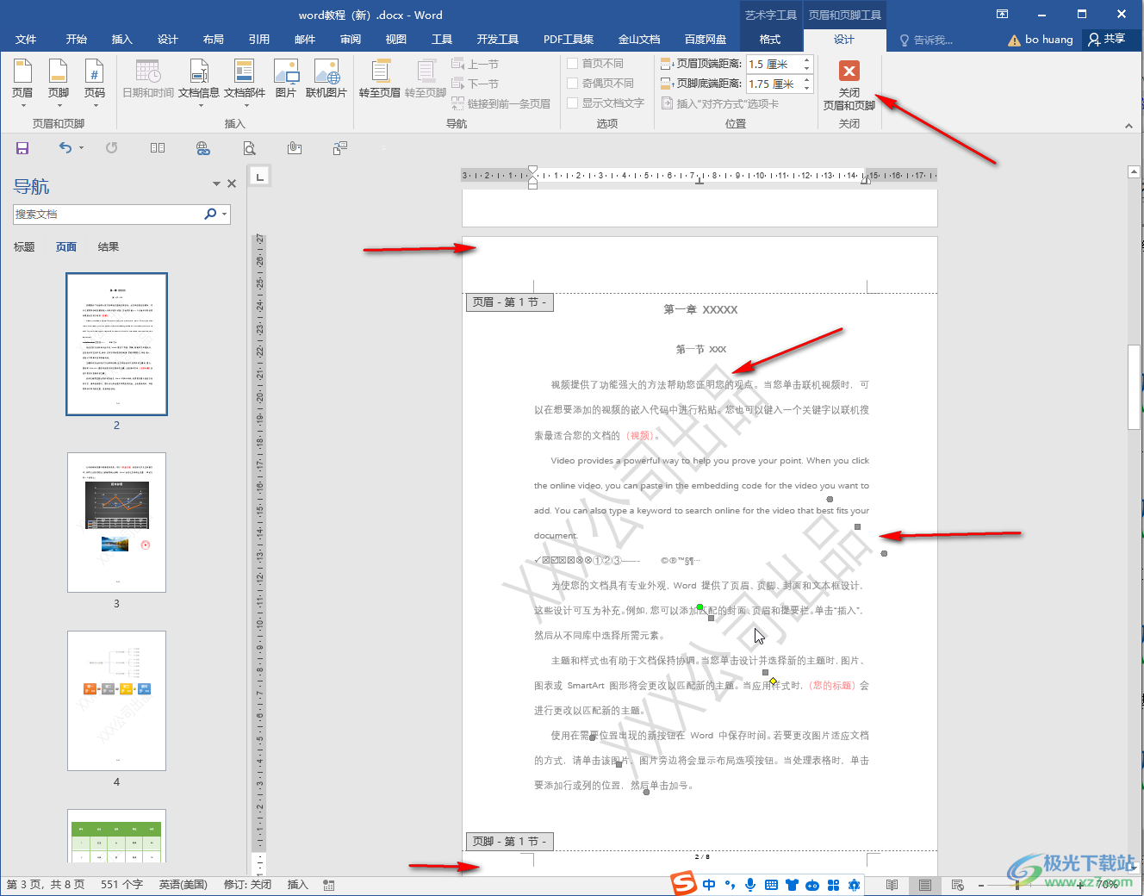
Task: Click the zoom out minus button
Action: 981,885
